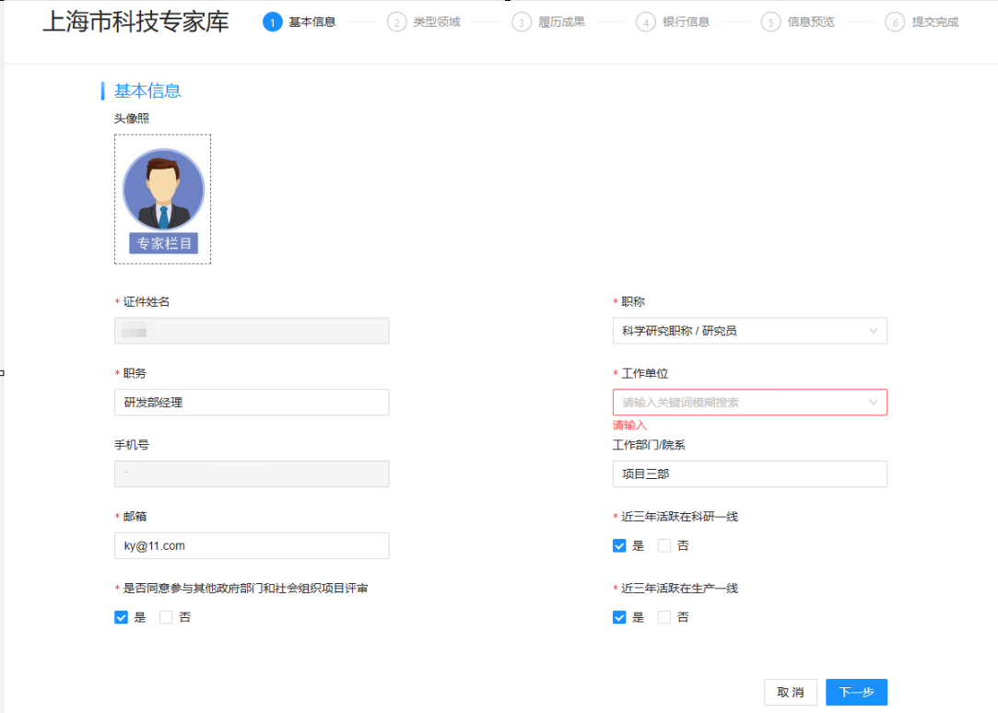Check 是 for 近三年活跃在科研一线
998x713 pixels.
(619, 545)
